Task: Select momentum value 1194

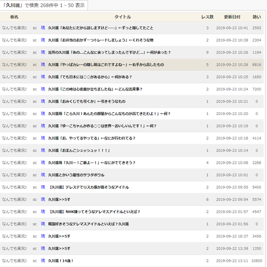Action: (x=257, y=52)
